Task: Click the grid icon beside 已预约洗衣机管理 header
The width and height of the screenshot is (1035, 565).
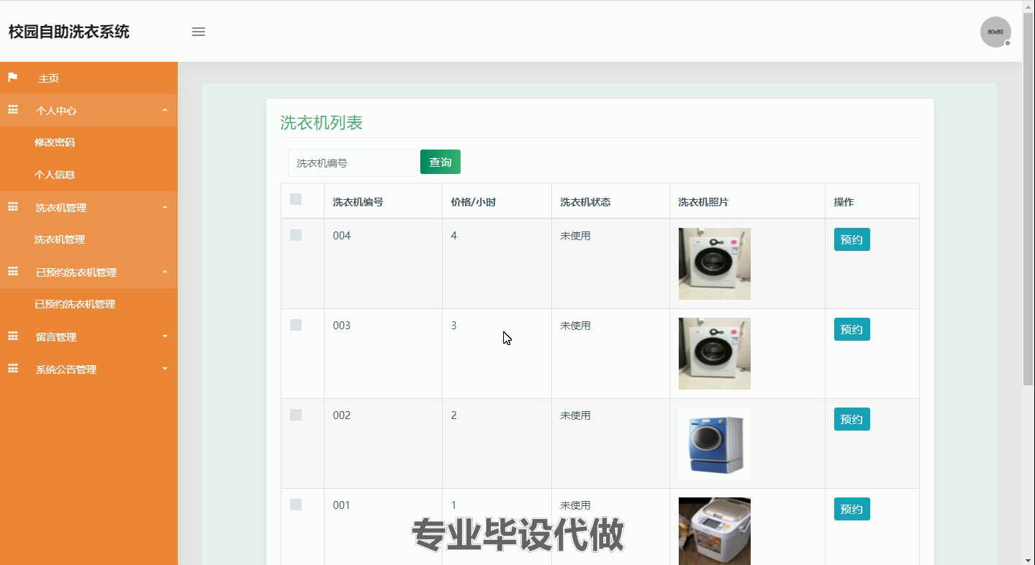Action: pyautogui.click(x=12, y=271)
